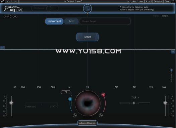Open the preset list dropdown arrow
Viewport: 176px width, 128px height.
click(x=128, y=1)
